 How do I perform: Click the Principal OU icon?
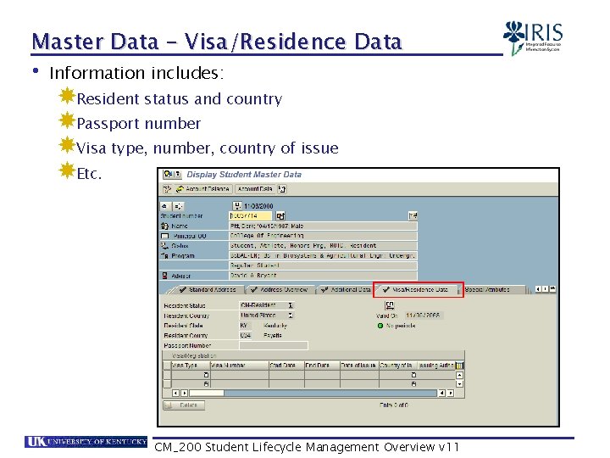click(165, 236)
